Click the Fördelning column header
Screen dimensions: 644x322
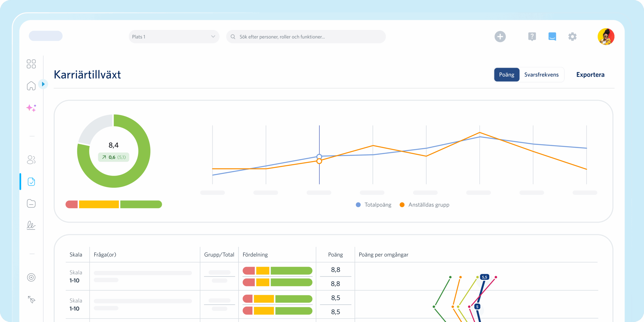(x=255, y=255)
